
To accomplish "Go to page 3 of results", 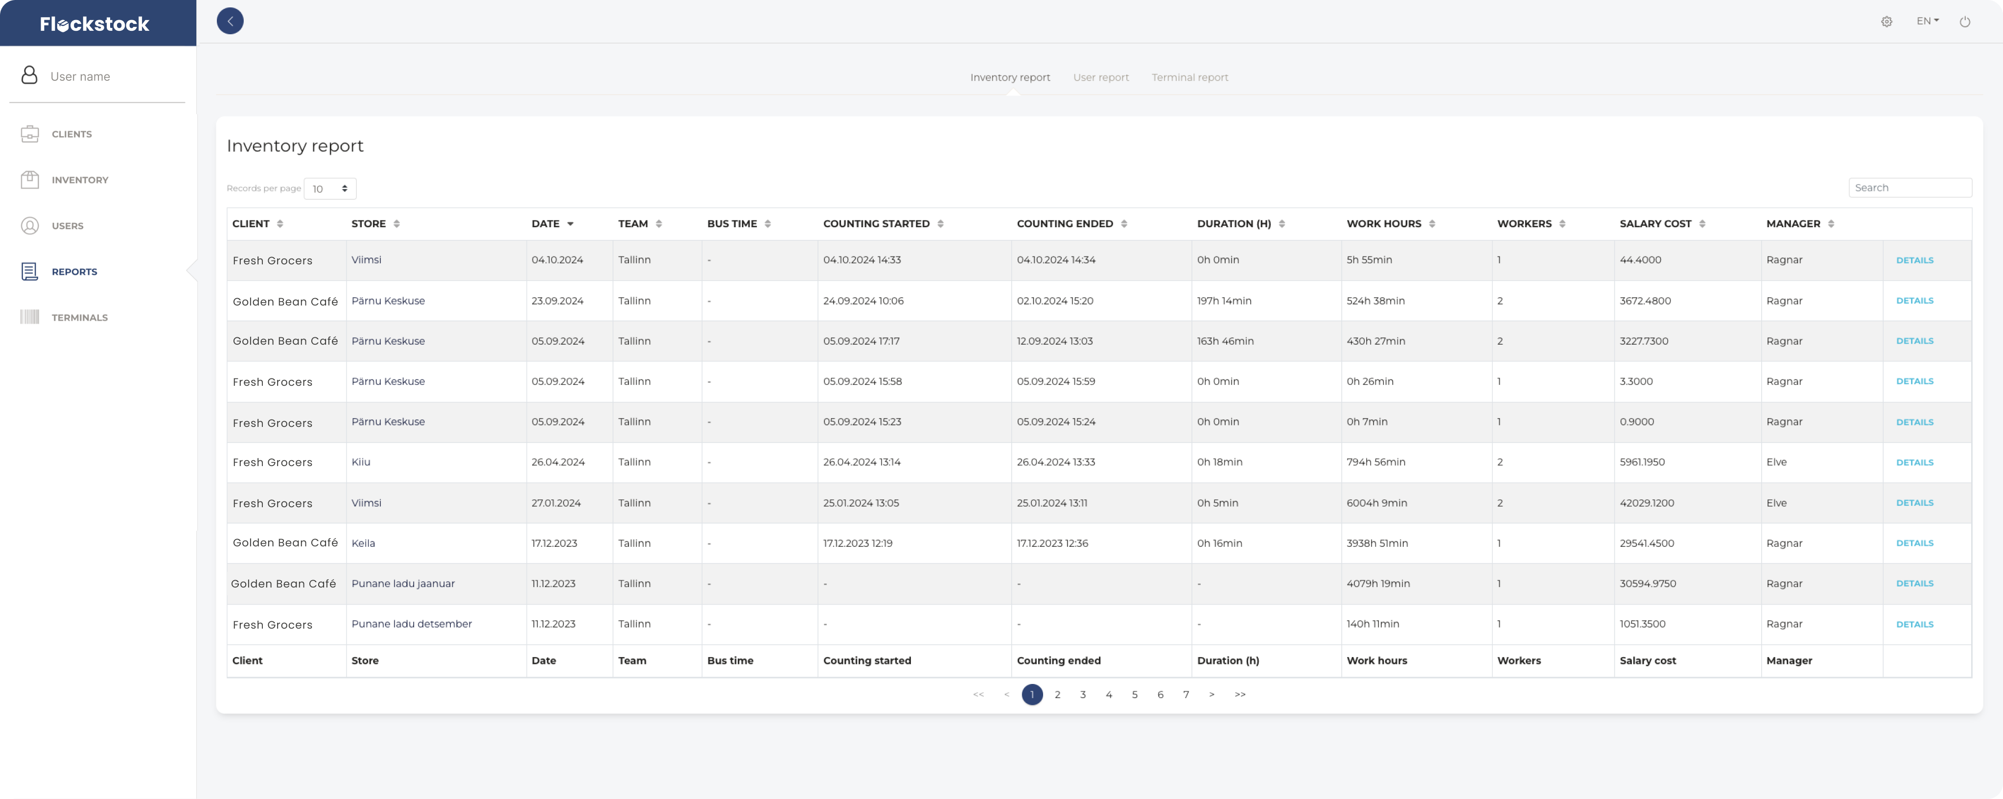I will pos(1083,695).
